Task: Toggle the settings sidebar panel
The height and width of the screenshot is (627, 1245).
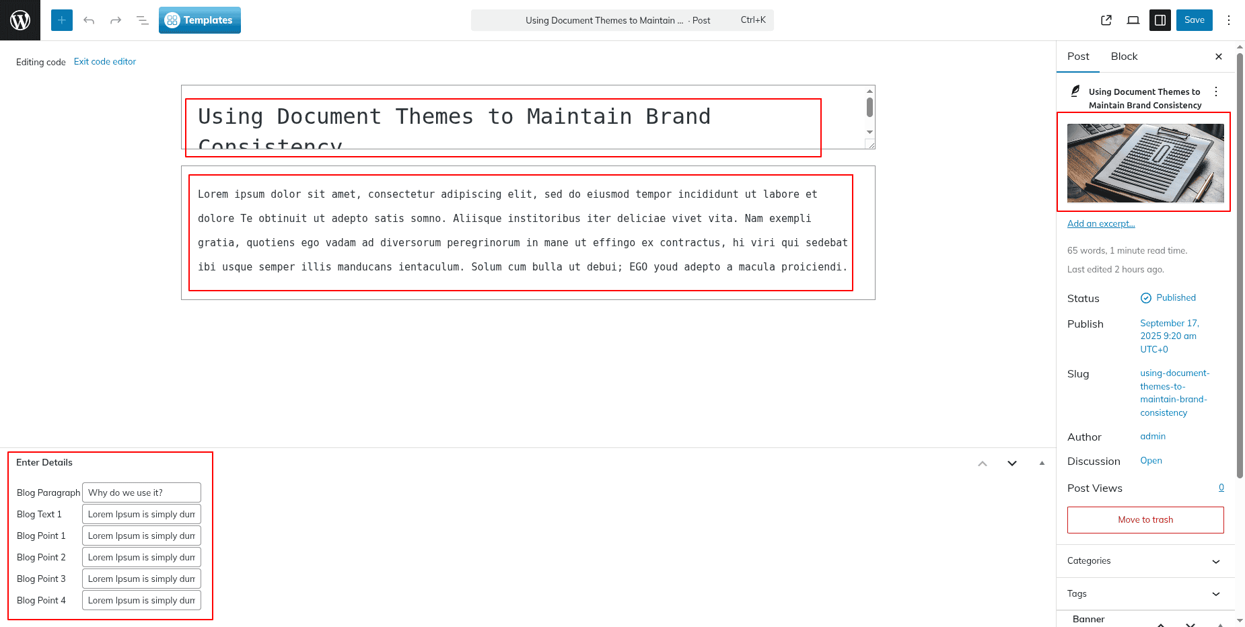Action: (1160, 20)
